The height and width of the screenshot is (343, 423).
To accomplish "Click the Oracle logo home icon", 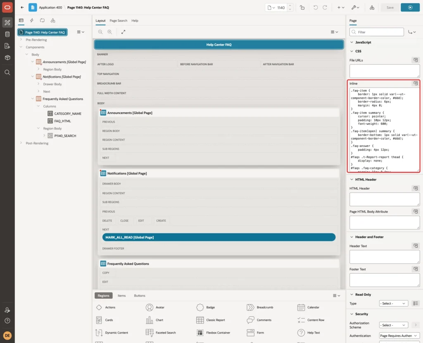I will pos(7,7).
